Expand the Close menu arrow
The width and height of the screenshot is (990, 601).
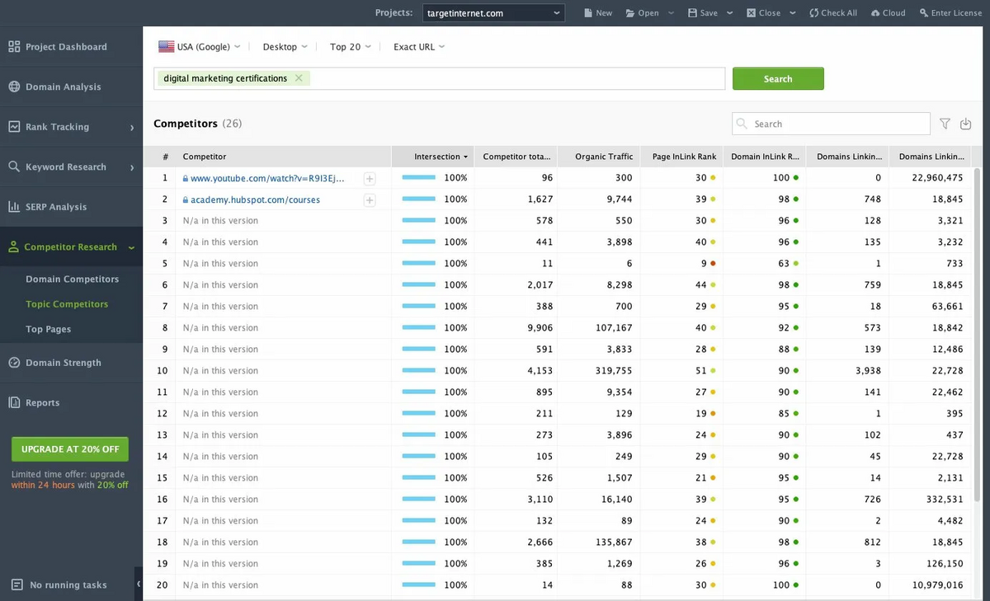(793, 13)
